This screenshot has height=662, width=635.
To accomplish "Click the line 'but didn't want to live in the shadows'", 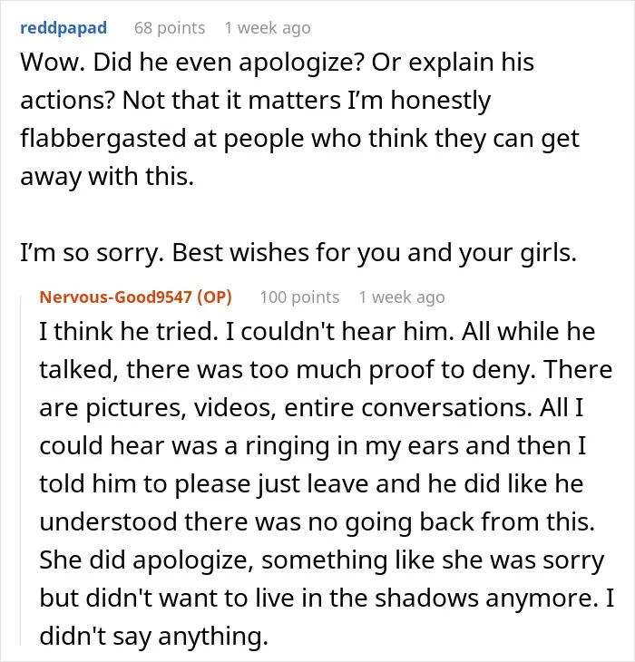I will coord(327,599).
